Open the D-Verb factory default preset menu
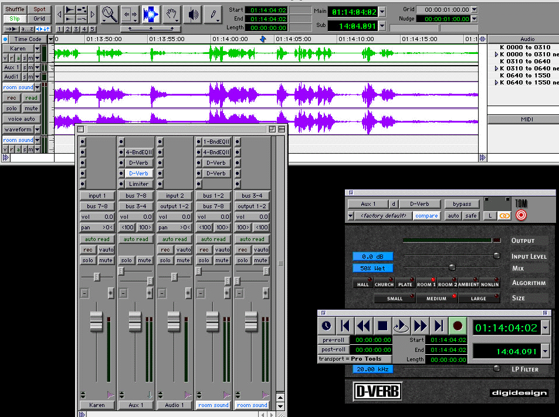This screenshot has width=559, height=417. (x=384, y=216)
